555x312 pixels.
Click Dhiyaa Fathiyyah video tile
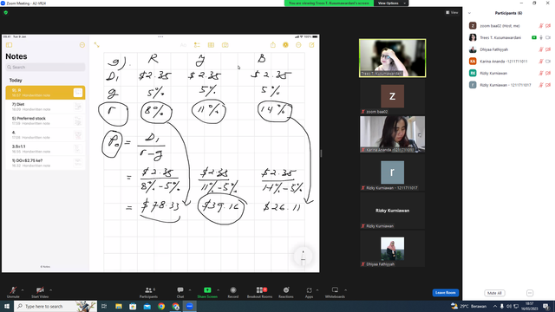coord(392,249)
